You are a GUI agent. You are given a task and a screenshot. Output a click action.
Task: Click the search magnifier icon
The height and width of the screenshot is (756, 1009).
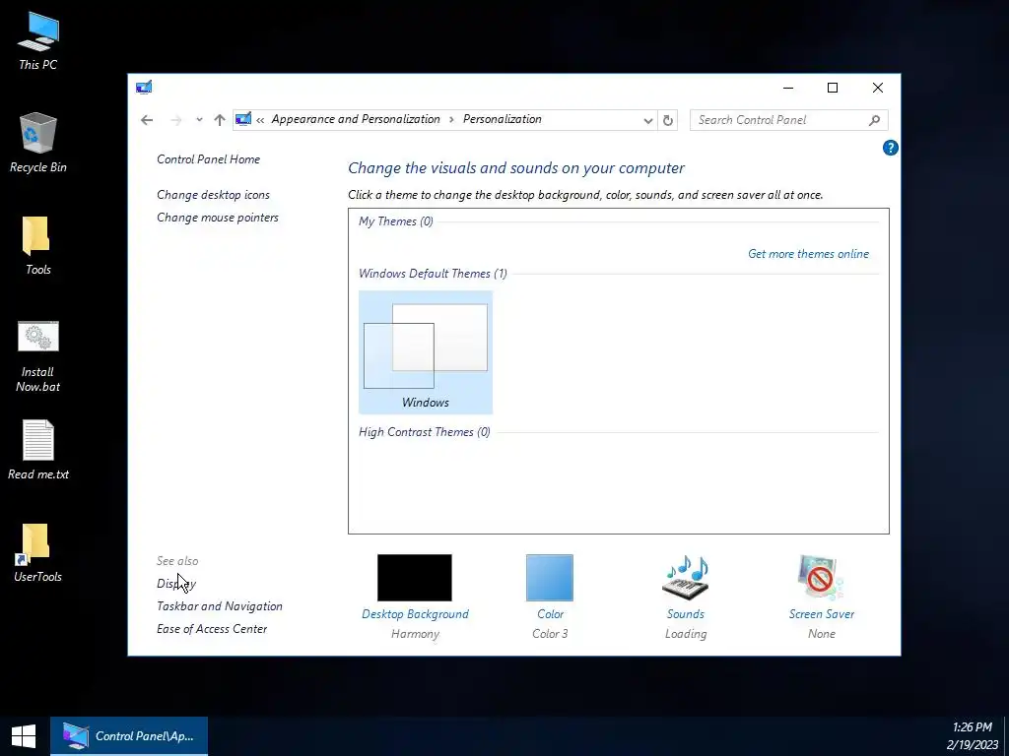point(874,120)
